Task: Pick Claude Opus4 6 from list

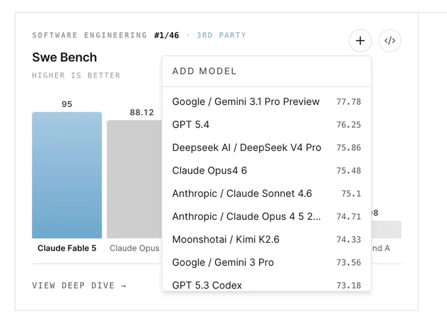Action: [266, 171]
